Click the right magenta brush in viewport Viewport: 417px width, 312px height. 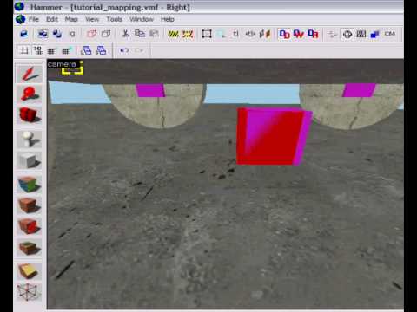pyautogui.click(x=359, y=90)
